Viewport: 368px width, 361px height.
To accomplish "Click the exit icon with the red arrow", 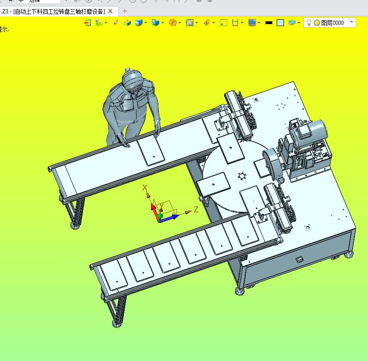I will pyautogui.click(x=87, y=23).
